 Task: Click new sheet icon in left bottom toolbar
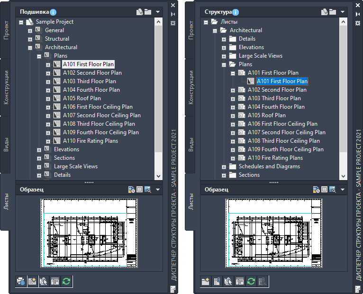pyautogui.click(x=32, y=281)
